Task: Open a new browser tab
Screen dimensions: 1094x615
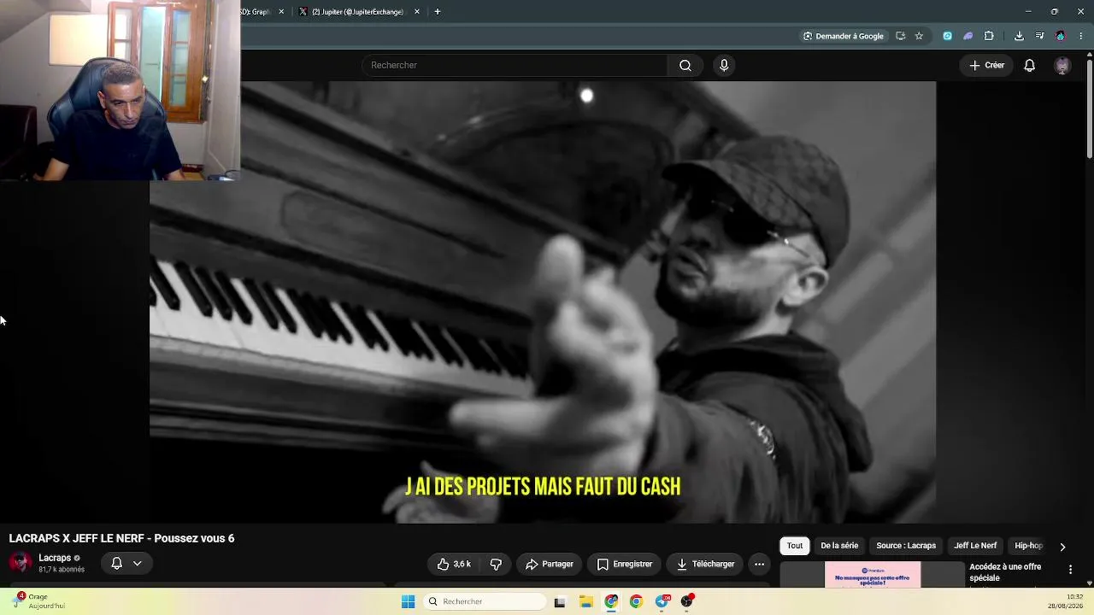Action: (x=438, y=12)
